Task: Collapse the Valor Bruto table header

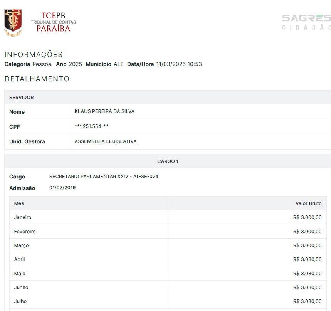Action: pyautogui.click(x=308, y=203)
